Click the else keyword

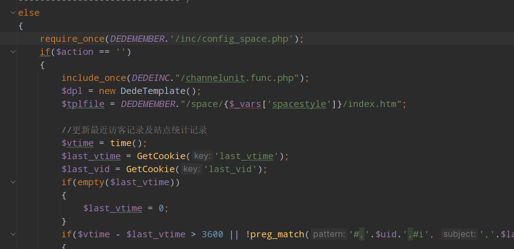click(x=29, y=13)
